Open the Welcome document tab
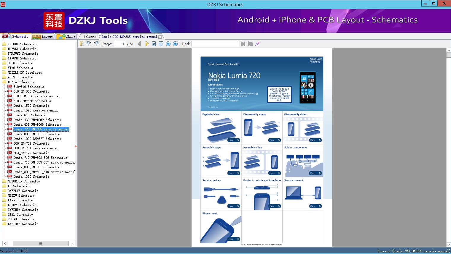The image size is (451, 254). coord(90,37)
